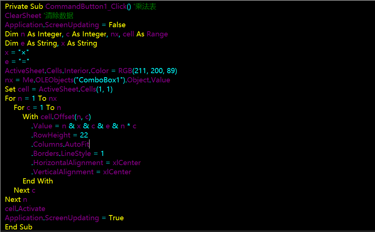Click the End With statement

[38, 181]
